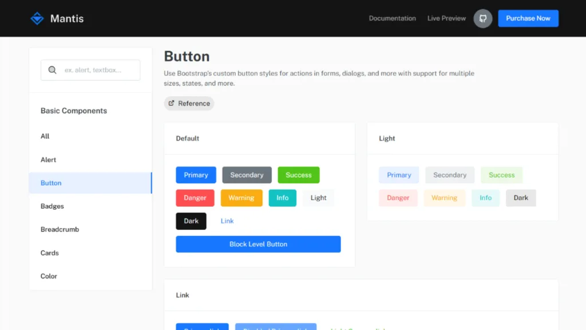586x330 pixels.
Task: Click the Warning button in Default section
Action: point(241,198)
